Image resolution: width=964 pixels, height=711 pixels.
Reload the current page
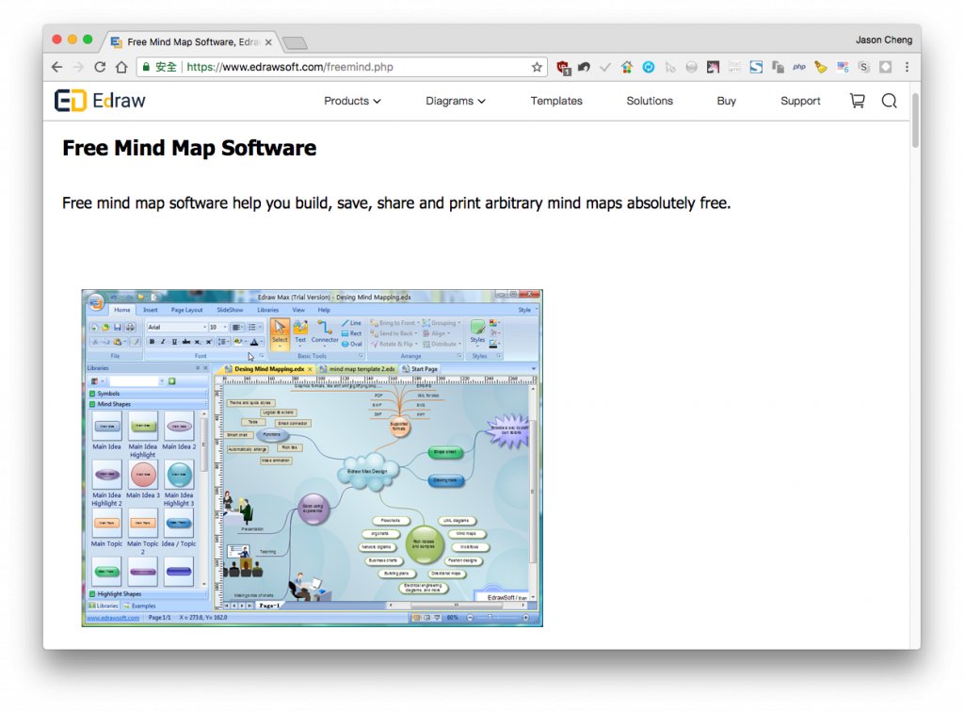(100, 67)
